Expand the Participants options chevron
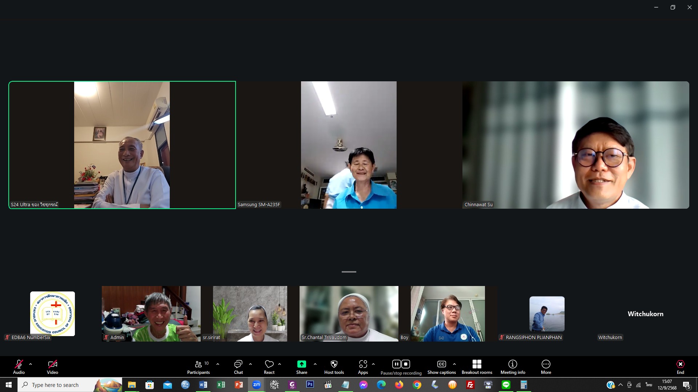The image size is (698, 392). (x=218, y=364)
